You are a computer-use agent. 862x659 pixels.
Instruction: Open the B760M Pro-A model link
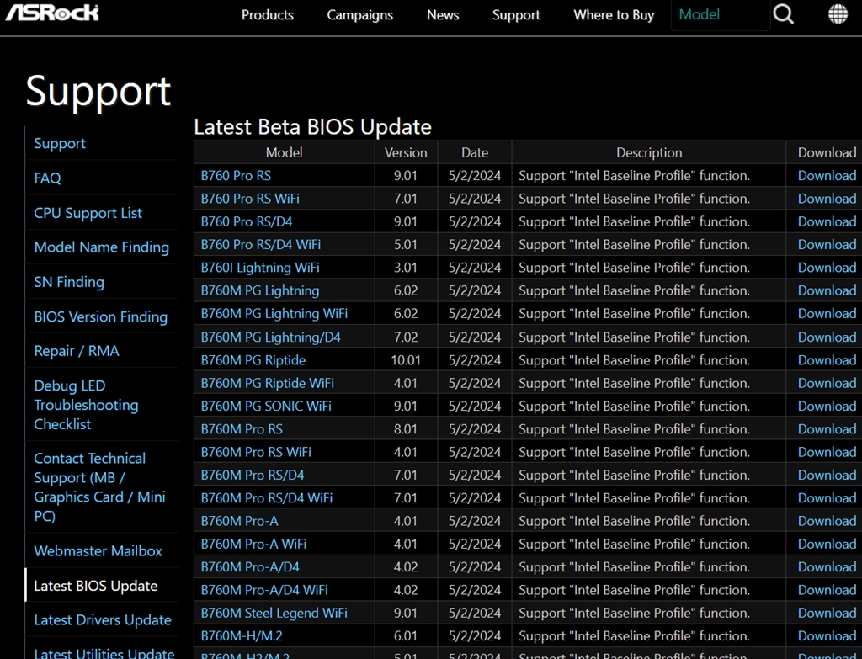coord(239,521)
